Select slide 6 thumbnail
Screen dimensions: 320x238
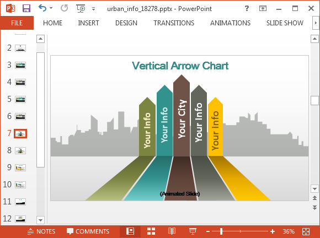click(x=20, y=116)
